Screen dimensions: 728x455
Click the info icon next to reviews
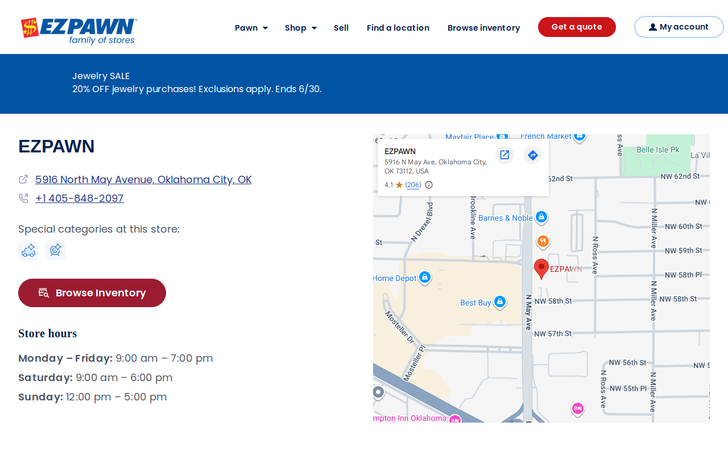click(429, 185)
